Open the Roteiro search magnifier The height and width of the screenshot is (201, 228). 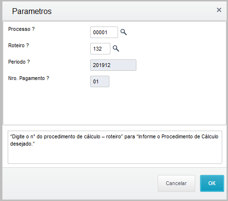pos(116,48)
